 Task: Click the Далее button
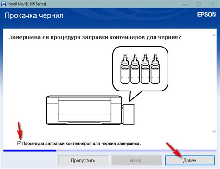(x=190, y=160)
